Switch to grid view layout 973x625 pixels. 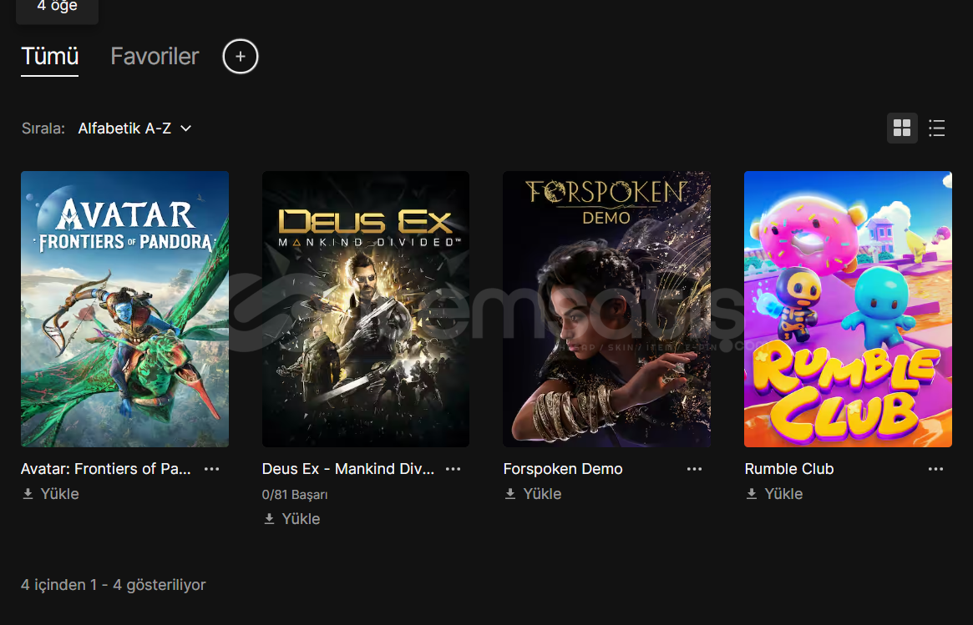(902, 129)
